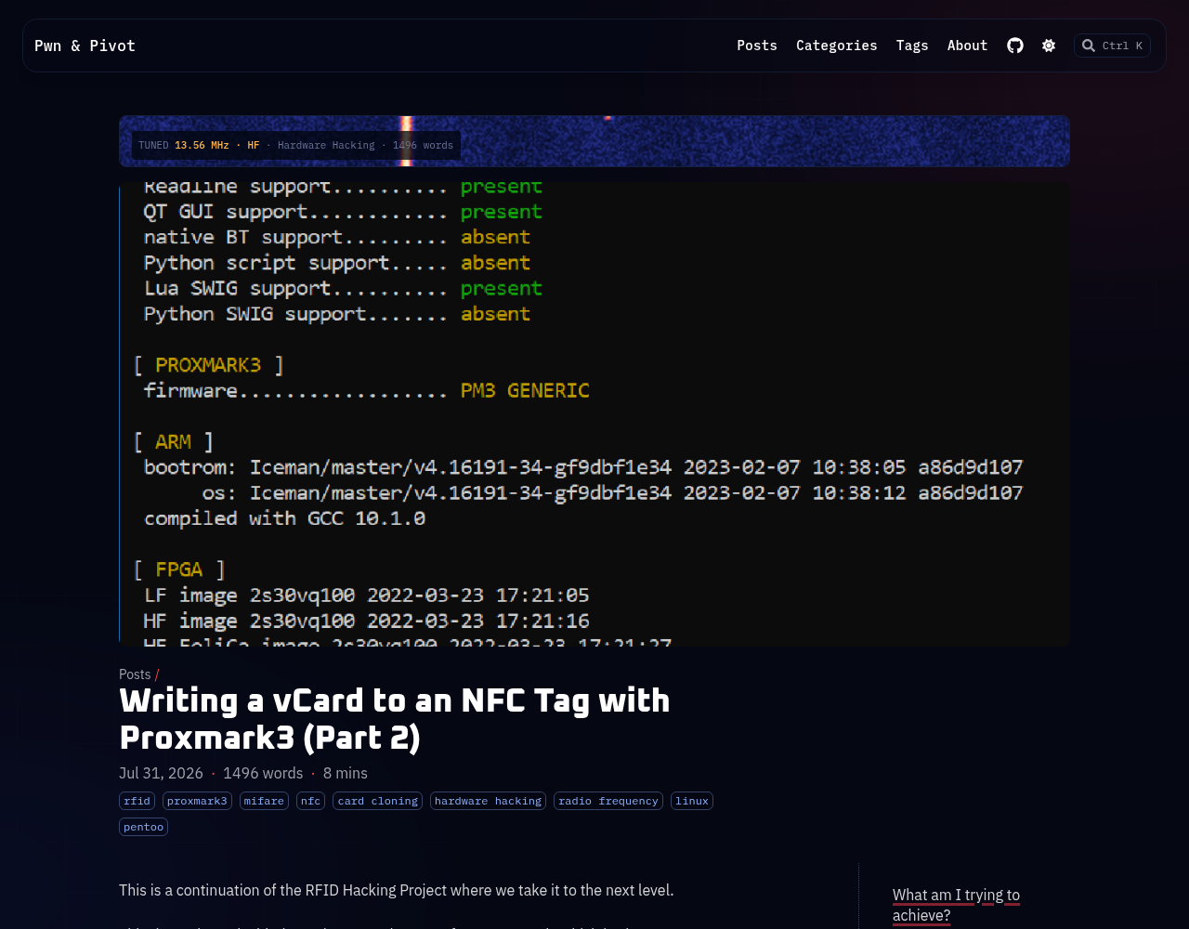Screen dimensions: 1189x929
Task: Open the Tags menu item
Action: pos(912,46)
